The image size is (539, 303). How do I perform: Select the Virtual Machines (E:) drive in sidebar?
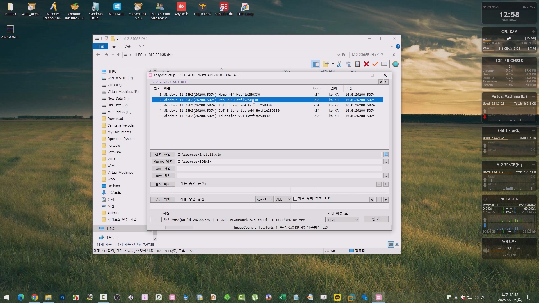pyautogui.click(x=123, y=92)
